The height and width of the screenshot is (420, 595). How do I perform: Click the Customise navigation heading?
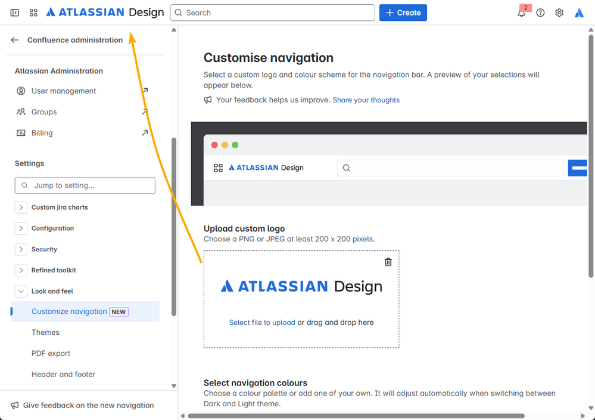[x=269, y=58]
